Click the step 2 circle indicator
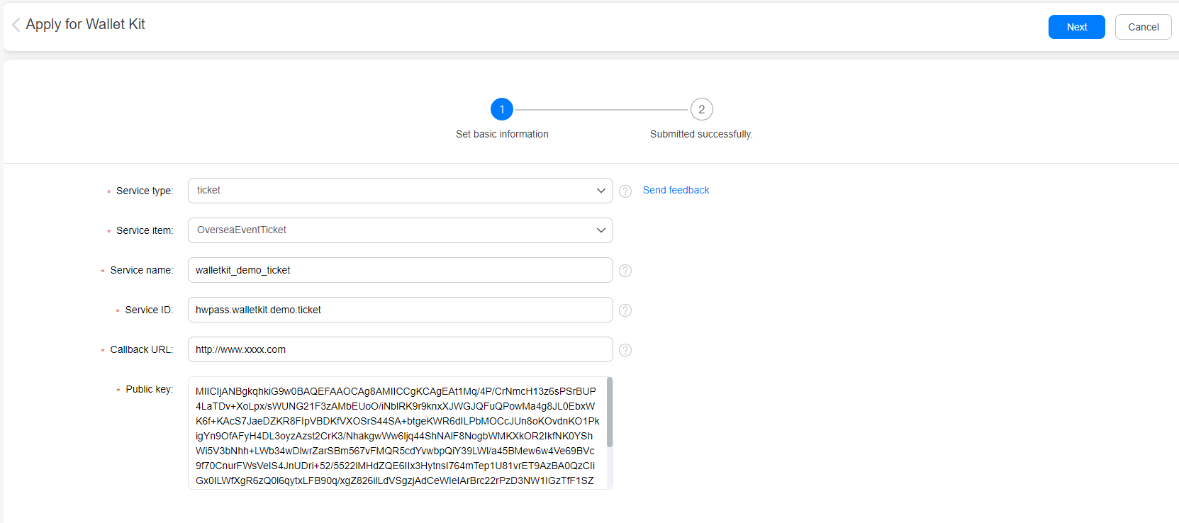 click(701, 109)
